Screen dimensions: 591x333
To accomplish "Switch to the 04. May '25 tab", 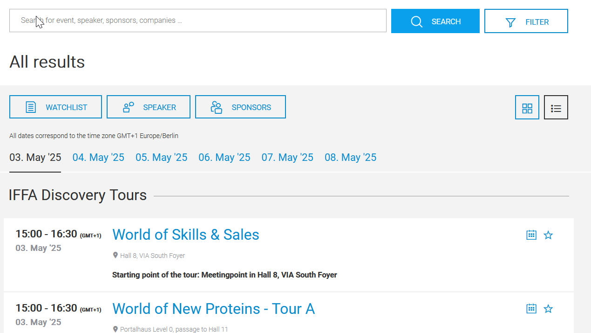I will pos(98,158).
